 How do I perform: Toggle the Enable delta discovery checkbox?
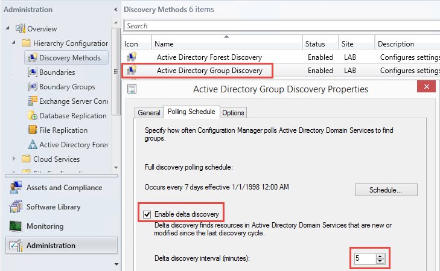147,214
